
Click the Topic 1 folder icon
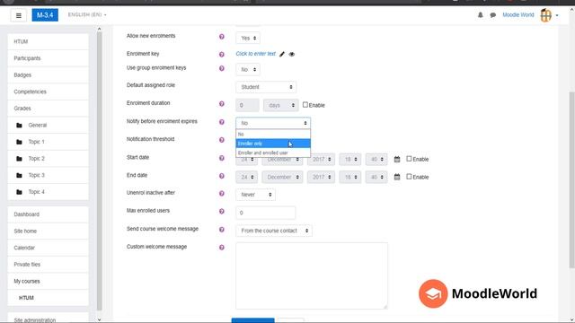pos(19,142)
